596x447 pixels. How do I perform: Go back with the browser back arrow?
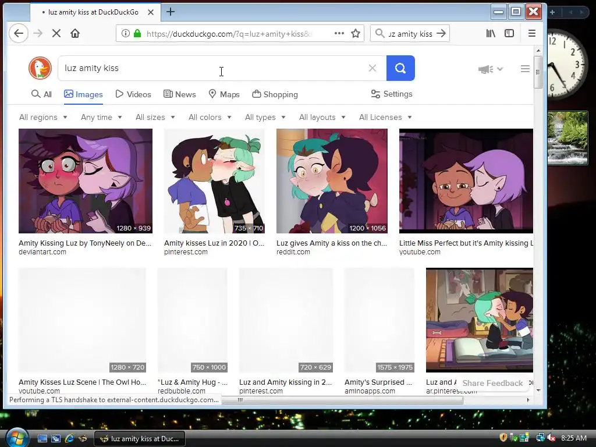[x=18, y=33]
